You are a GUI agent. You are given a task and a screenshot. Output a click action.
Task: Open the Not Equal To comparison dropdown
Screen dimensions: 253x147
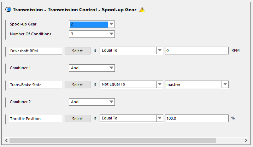[x=131, y=84]
